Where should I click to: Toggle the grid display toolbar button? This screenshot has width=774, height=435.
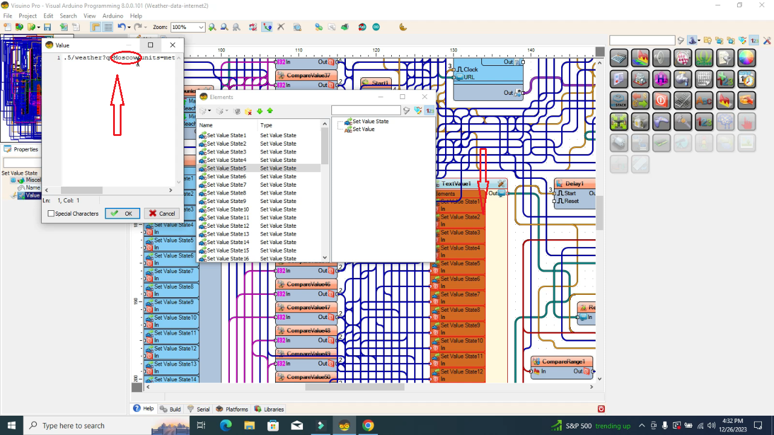pyautogui.click(x=108, y=27)
